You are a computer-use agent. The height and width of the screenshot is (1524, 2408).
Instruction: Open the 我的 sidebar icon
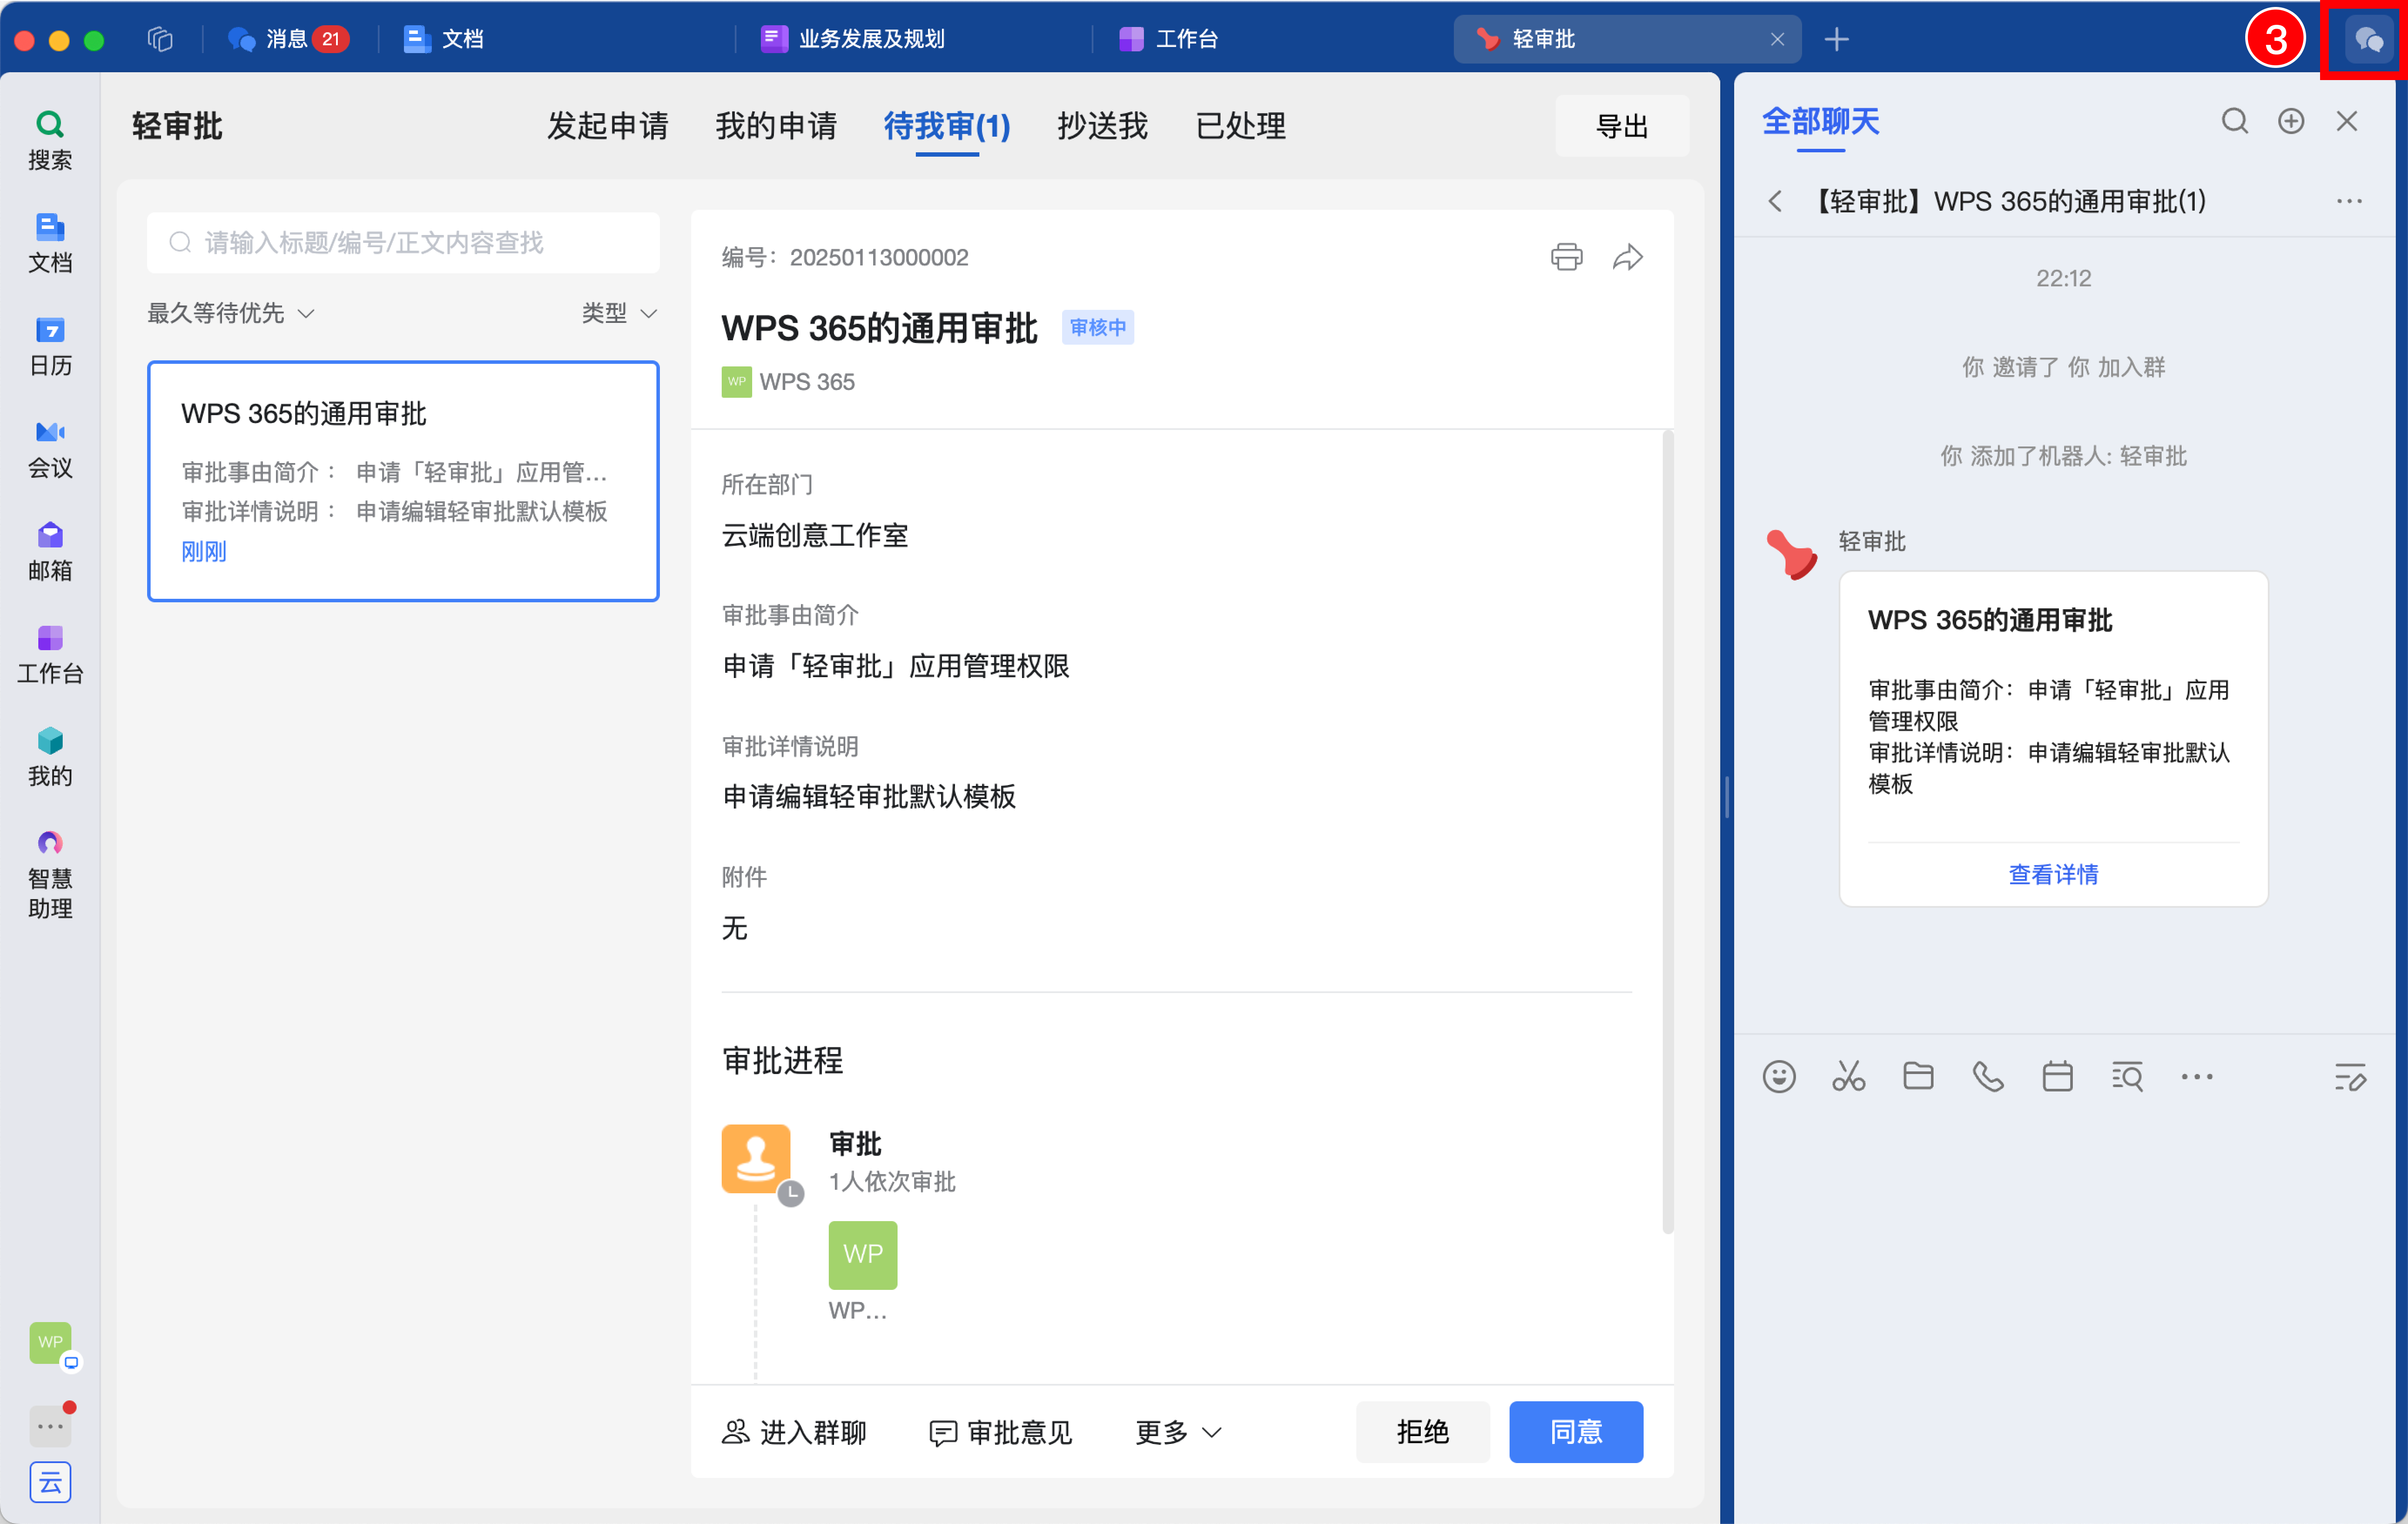pos(50,758)
